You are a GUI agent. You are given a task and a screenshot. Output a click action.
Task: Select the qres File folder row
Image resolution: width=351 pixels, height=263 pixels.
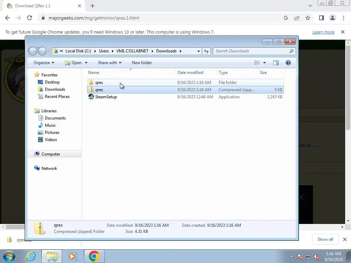click(x=185, y=83)
